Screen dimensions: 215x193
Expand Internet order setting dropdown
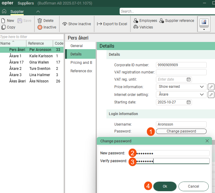point(201,95)
